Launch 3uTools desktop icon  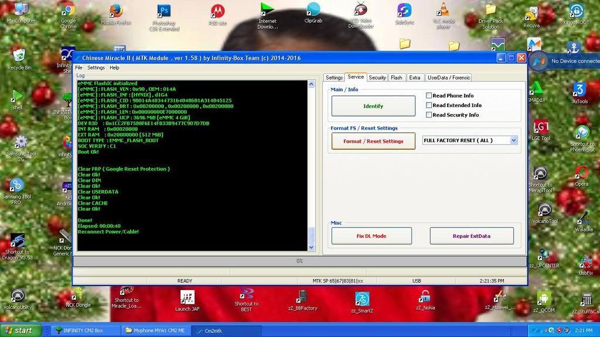tap(579, 93)
